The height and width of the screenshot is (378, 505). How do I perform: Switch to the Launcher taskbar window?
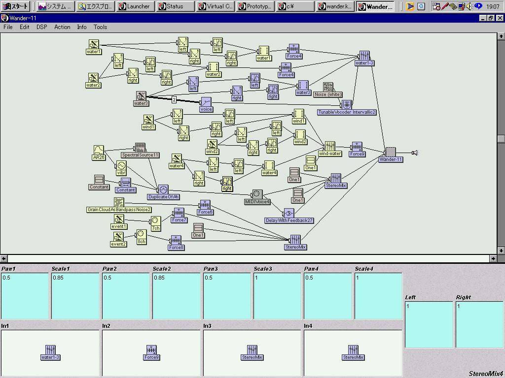point(135,6)
